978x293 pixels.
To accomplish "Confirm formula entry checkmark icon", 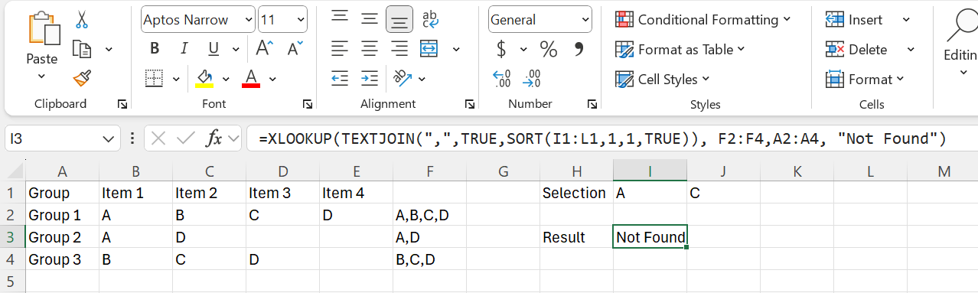I will pos(186,139).
